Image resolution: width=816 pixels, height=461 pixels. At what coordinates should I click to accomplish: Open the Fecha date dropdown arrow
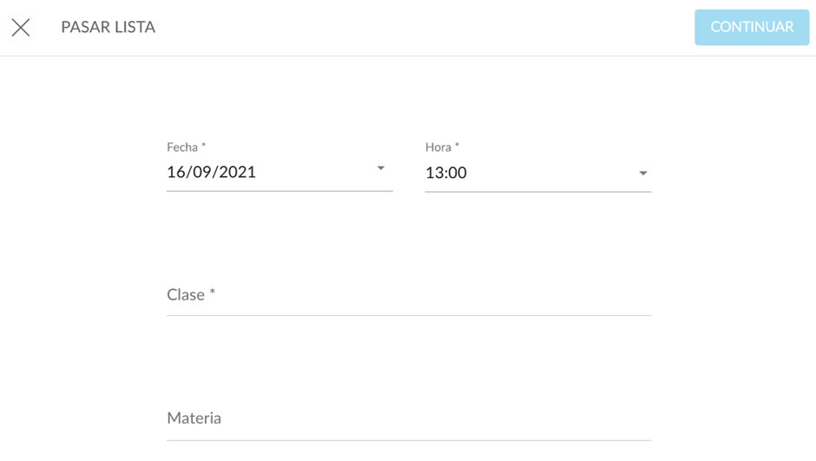pos(380,168)
